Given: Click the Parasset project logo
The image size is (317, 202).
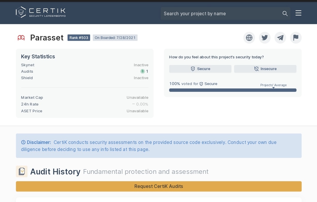Looking at the screenshot, I should click(21, 38).
